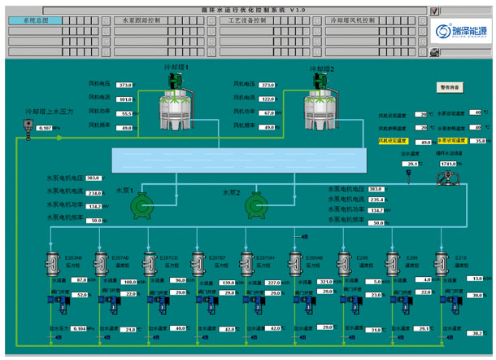Click the 水泵1 水泵电机电压 value field

(94, 178)
